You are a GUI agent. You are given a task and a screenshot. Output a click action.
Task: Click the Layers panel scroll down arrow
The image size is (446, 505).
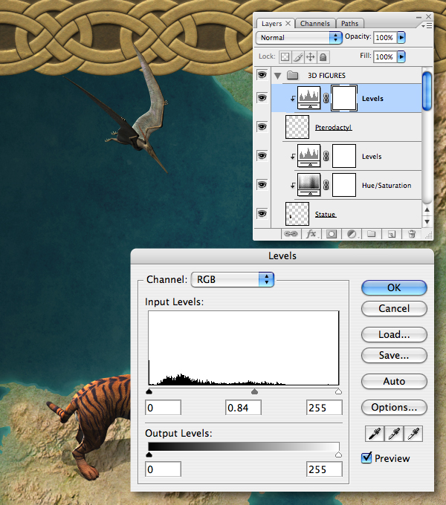point(427,222)
